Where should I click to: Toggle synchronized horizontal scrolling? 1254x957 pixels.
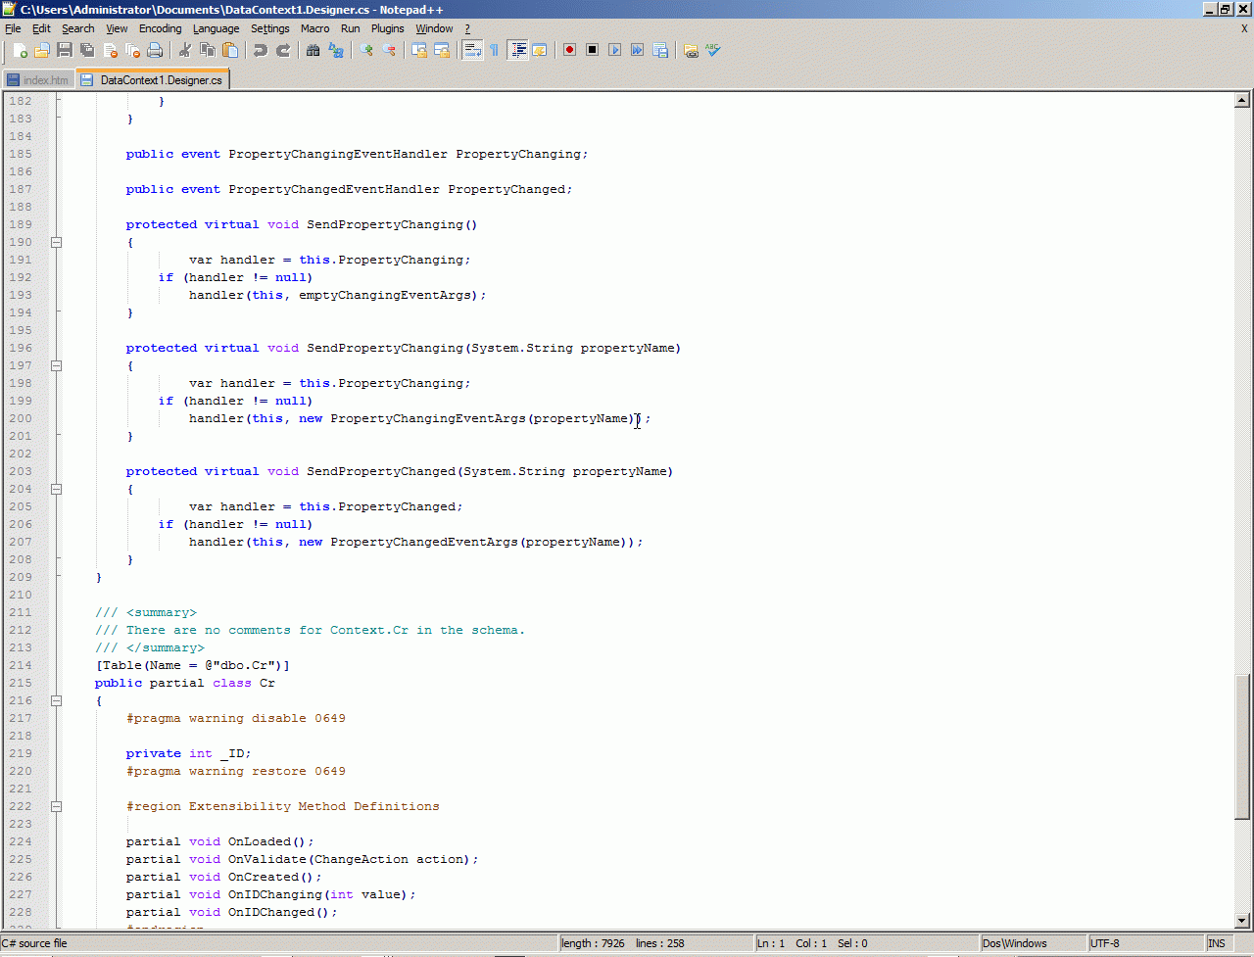click(442, 50)
